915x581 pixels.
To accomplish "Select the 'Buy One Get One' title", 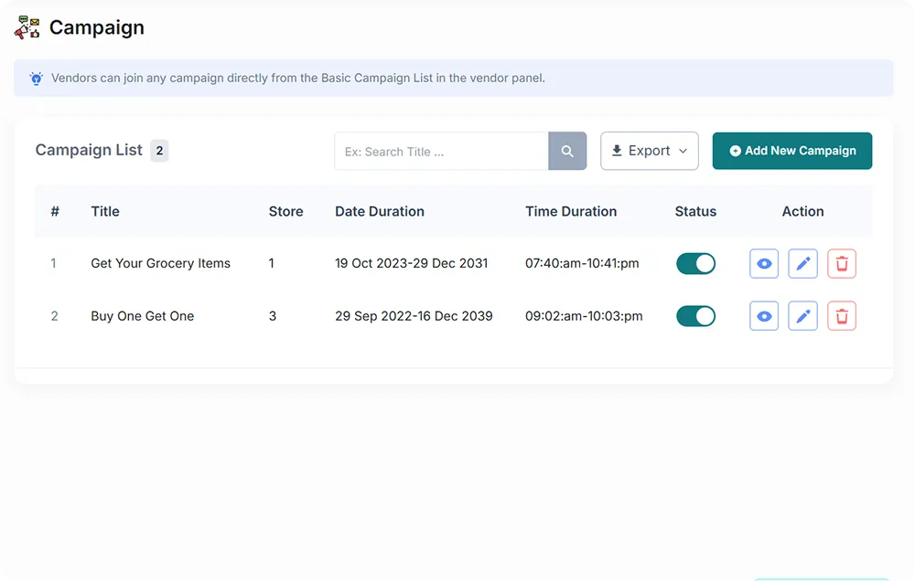I will [x=143, y=316].
